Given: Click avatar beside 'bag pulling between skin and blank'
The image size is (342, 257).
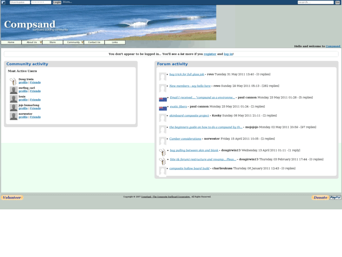Looking at the screenshot, I should [162, 152].
